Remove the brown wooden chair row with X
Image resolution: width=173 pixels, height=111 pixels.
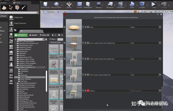(x=65, y=43)
